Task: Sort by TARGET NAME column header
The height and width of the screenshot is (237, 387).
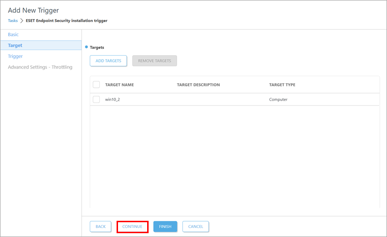Action: pos(119,85)
